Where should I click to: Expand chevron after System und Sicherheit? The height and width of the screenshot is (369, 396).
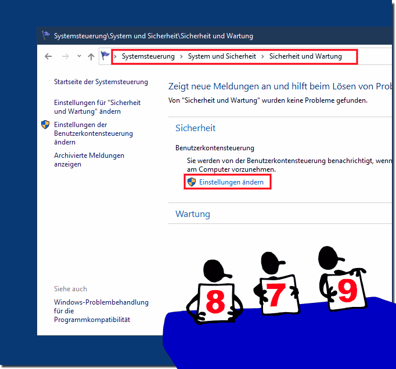[262, 56]
